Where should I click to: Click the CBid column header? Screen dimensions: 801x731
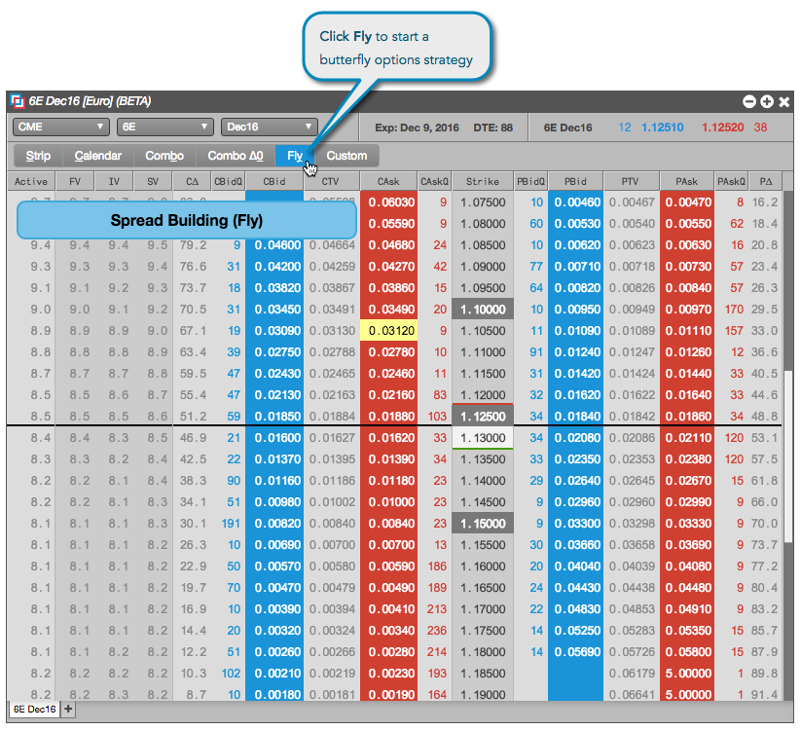click(274, 181)
